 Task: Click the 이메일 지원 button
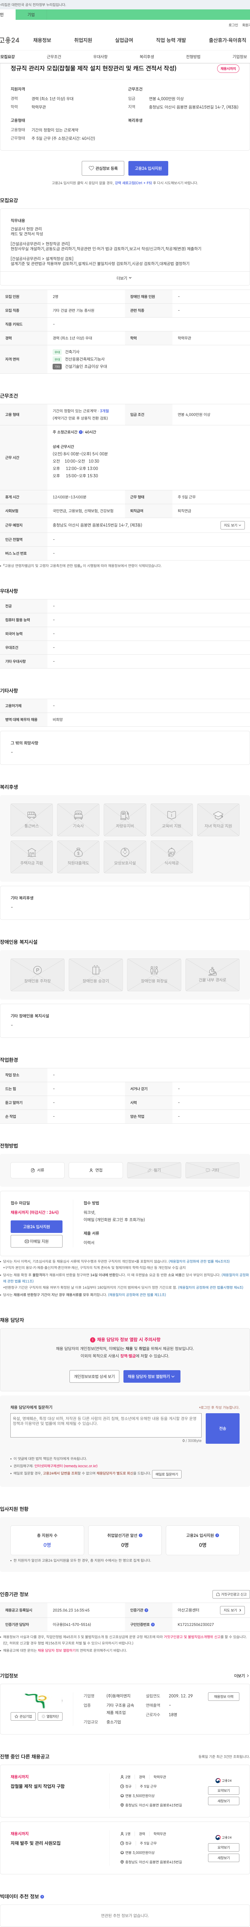coord(36,1241)
